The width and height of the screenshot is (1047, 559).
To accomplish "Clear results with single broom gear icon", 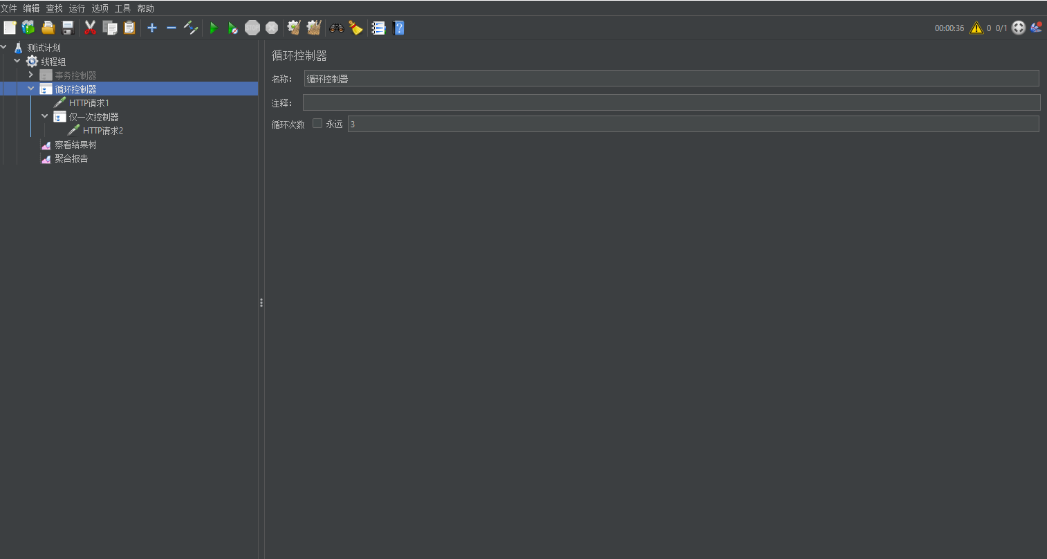I will [x=294, y=28].
